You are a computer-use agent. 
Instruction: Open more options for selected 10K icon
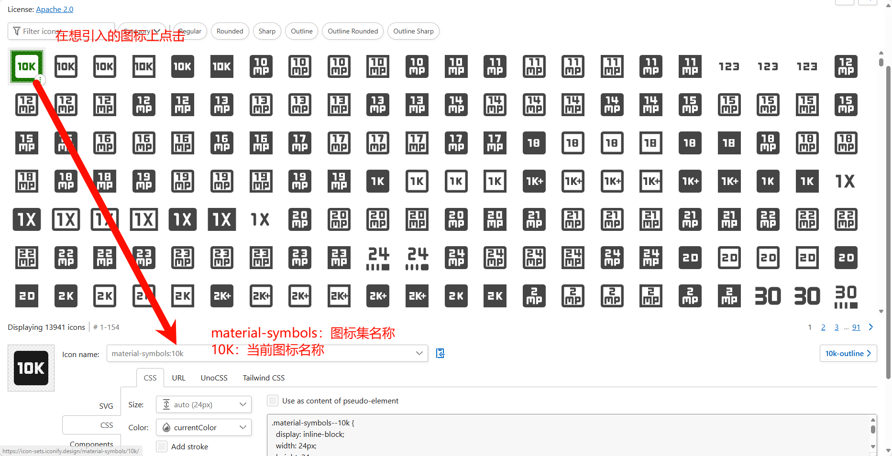(40, 79)
